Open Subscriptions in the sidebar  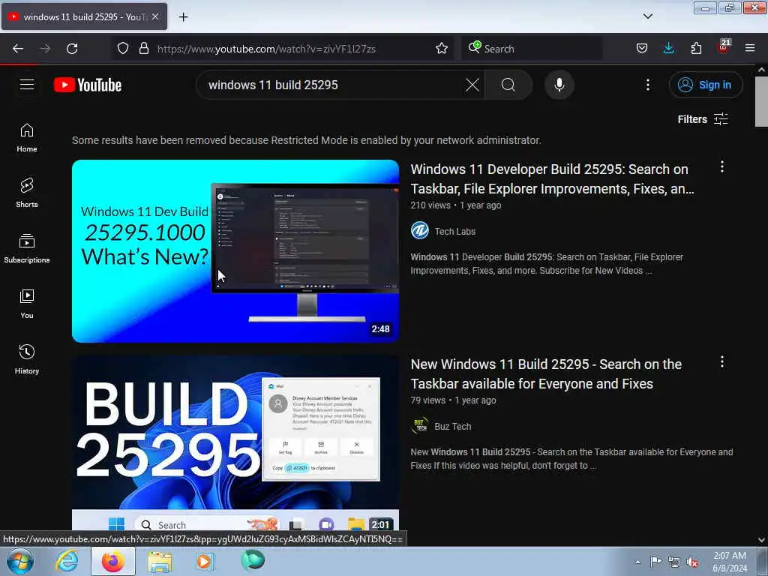point(27,249)
